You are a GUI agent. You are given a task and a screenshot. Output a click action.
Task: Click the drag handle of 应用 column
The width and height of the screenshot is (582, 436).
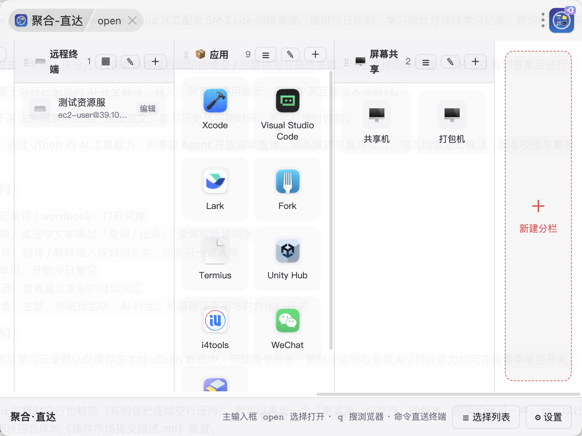click(x=186, y=55)
